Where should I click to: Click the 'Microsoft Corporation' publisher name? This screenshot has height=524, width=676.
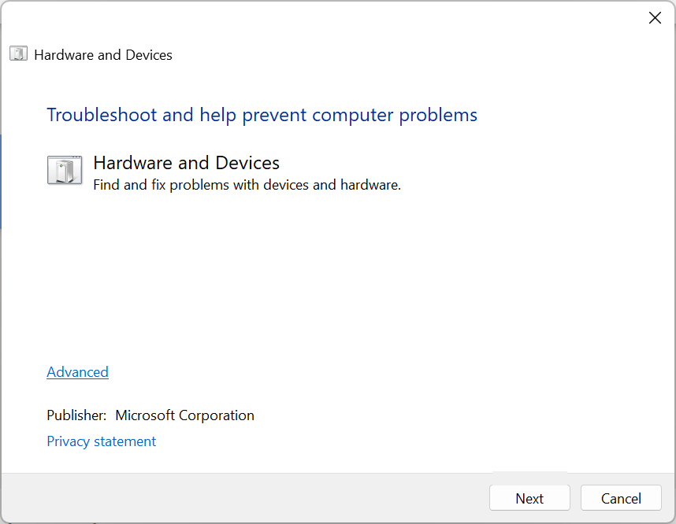tap(184, 415)
